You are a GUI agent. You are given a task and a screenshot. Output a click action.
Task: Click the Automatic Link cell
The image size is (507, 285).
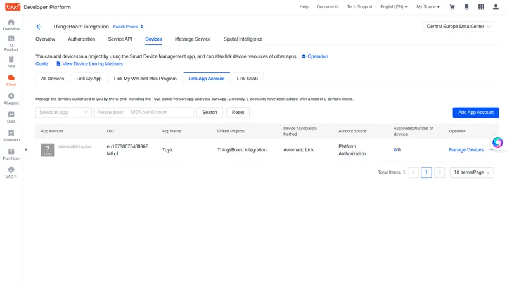point(298,150)
